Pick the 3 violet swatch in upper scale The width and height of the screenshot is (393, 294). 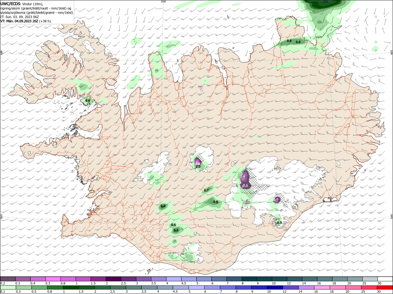point(143,279)
